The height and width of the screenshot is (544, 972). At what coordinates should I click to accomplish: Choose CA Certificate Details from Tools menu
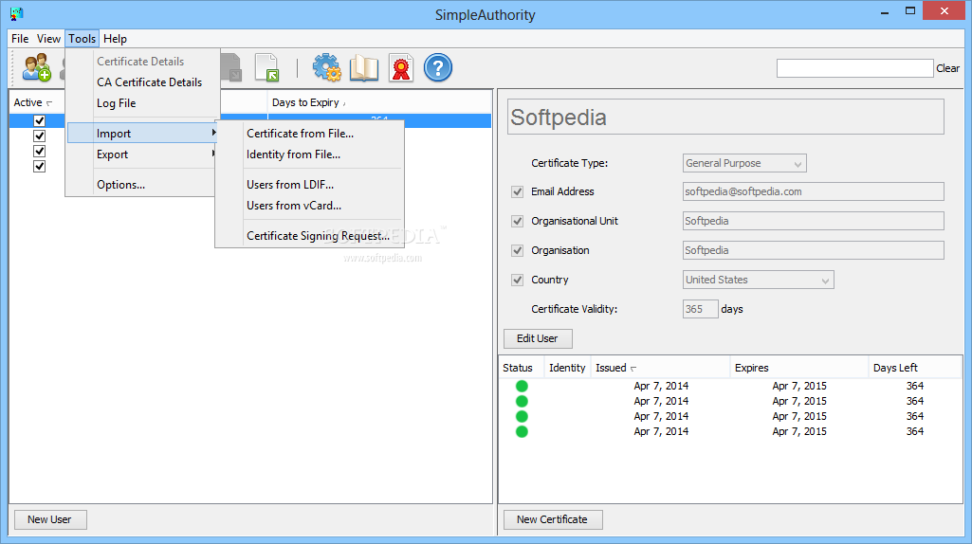[x=149, y=82]
